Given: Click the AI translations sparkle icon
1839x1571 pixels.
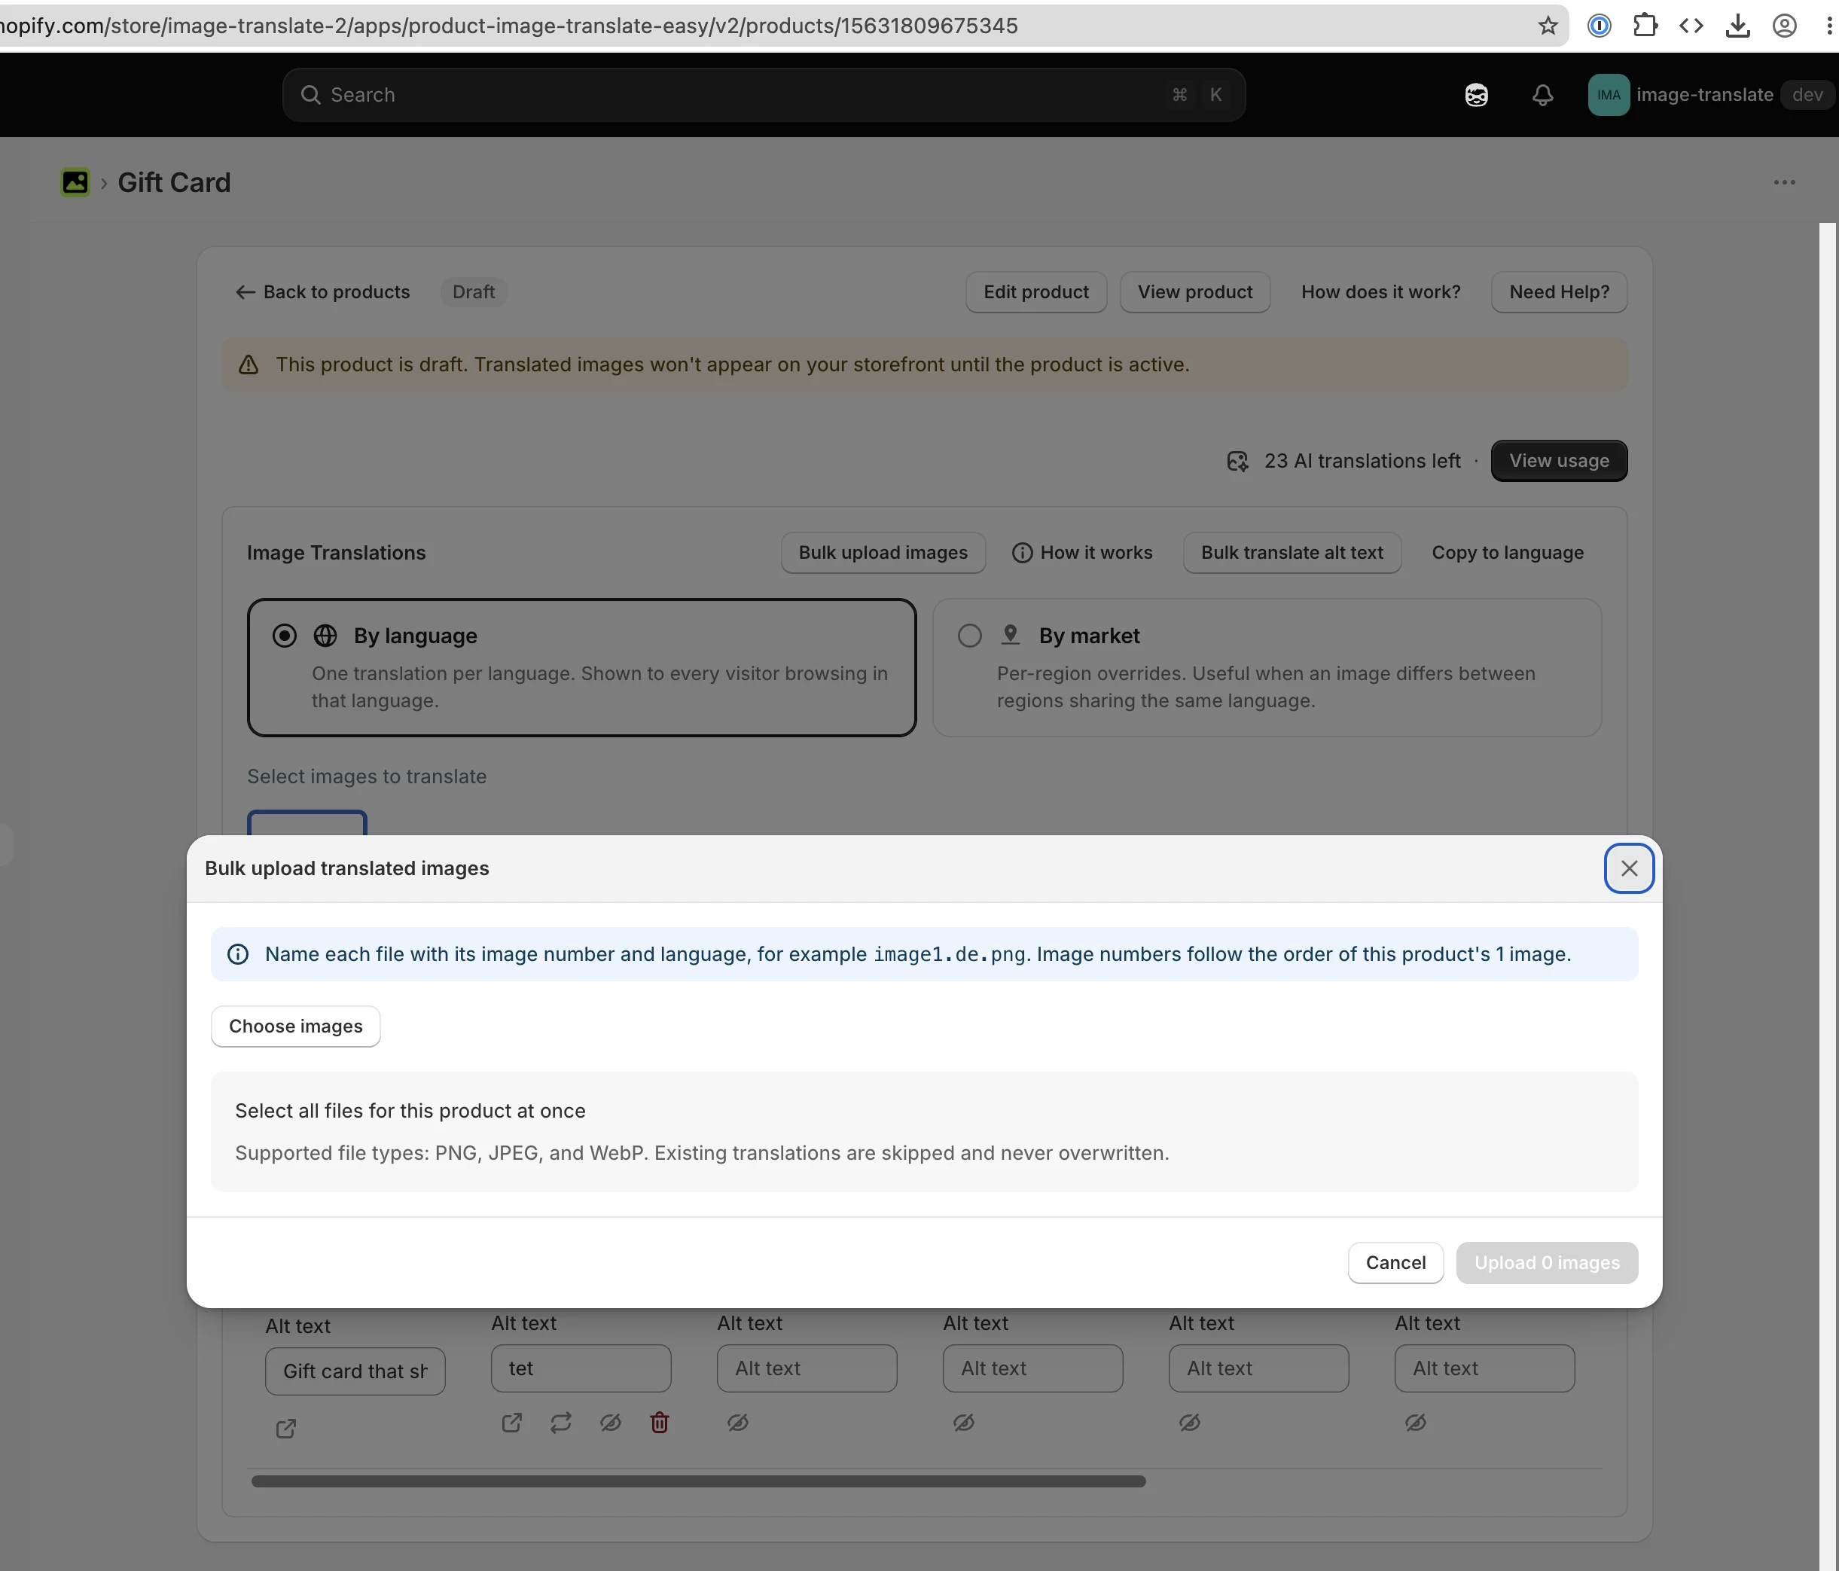Looking at the screenshot, I should click(x=1237, y=461).
